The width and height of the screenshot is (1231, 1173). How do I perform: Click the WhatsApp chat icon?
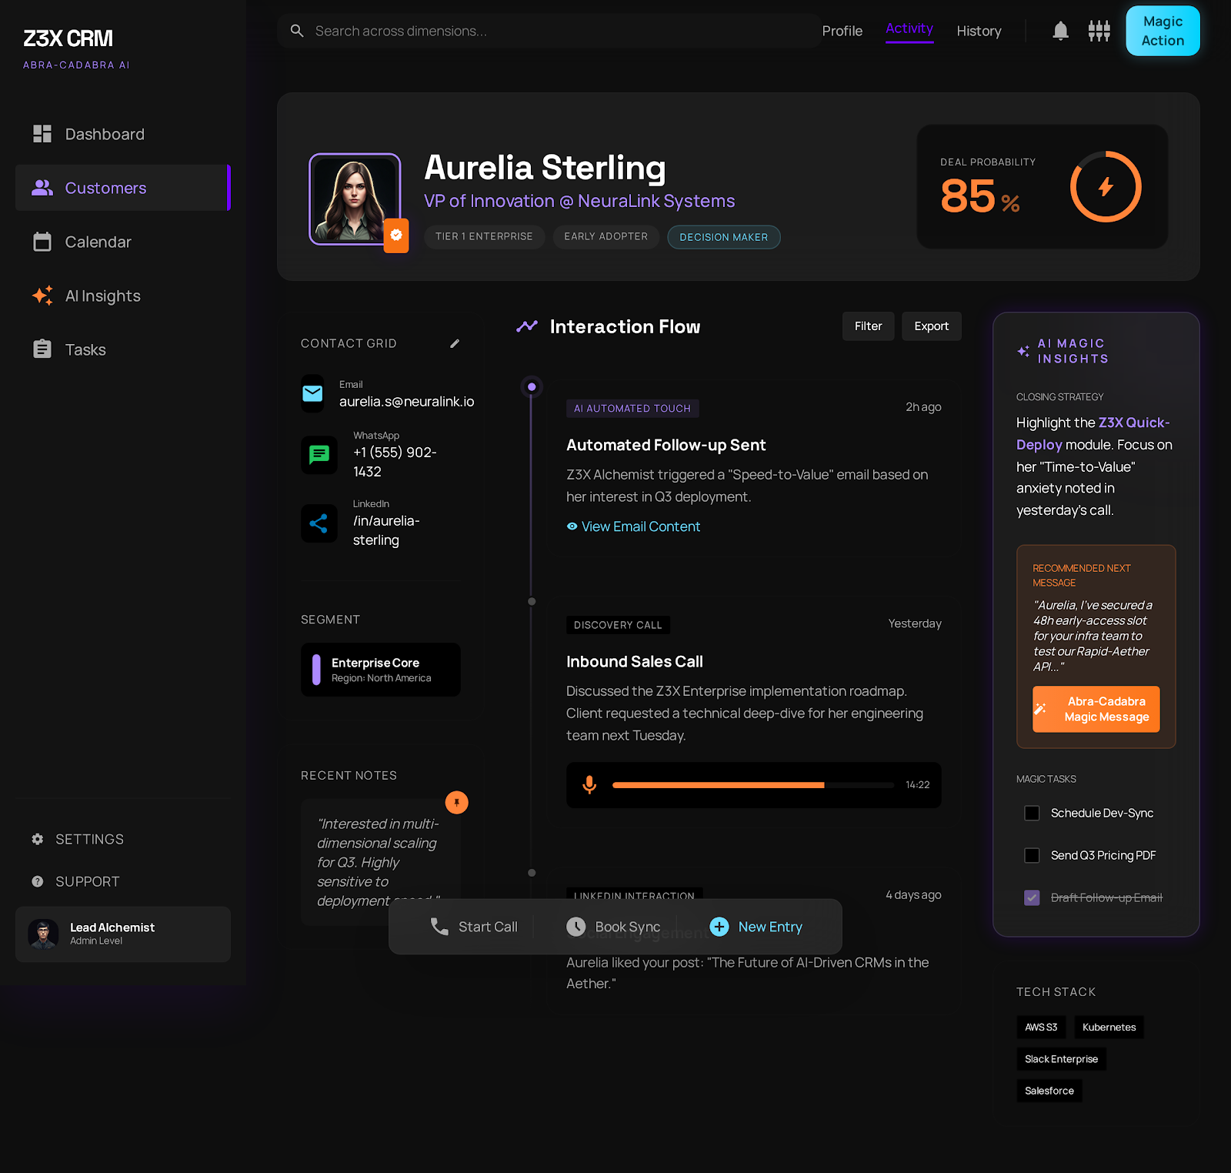point(319,454)
